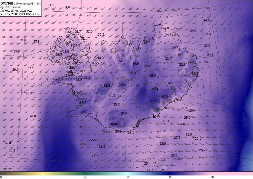The image size is (253, 179).
Task: Select the 30.6 value label
Action: (84, 55)
